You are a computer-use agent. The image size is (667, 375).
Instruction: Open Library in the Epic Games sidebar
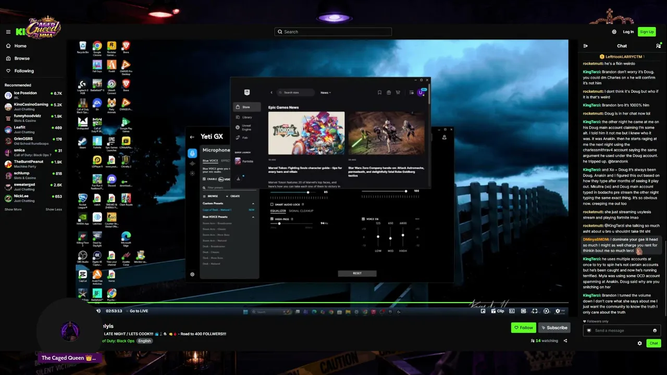[244, 117]
